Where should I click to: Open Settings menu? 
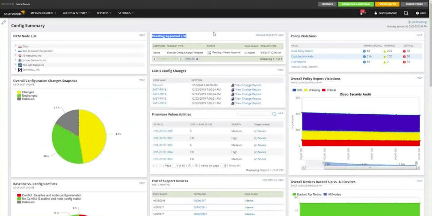[126, 13]
